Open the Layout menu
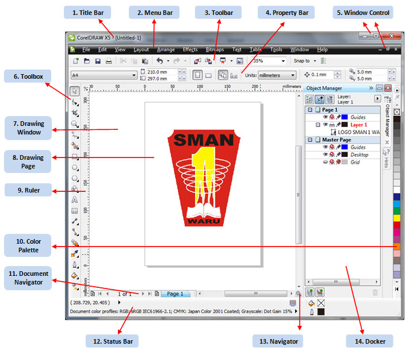Image resolution: width=409 pixels, height=354 pixels. click(x=141, y=49)
